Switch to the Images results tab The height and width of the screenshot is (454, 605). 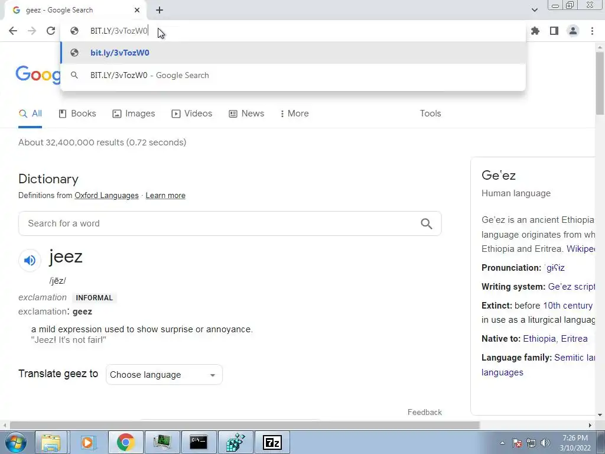pyautogui.click(x=134, y=113)
